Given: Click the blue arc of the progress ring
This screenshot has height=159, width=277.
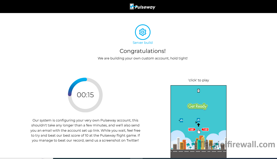Looking at the screenshot, I should [x=75, y=83].
